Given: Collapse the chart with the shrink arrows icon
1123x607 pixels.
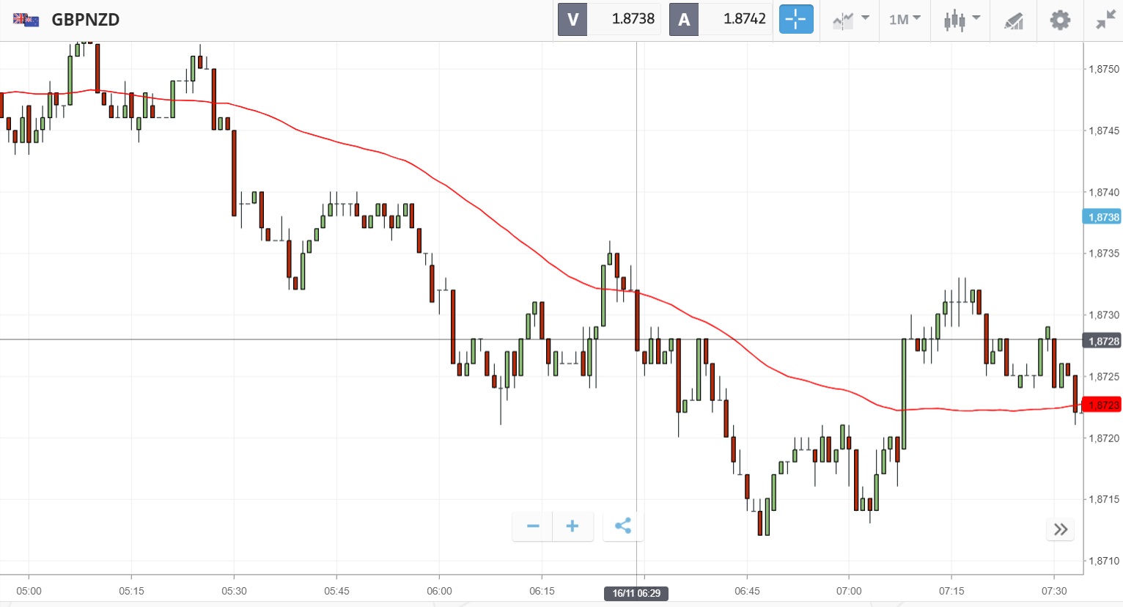Looking at the screenshot, I should coord(1105,20).
